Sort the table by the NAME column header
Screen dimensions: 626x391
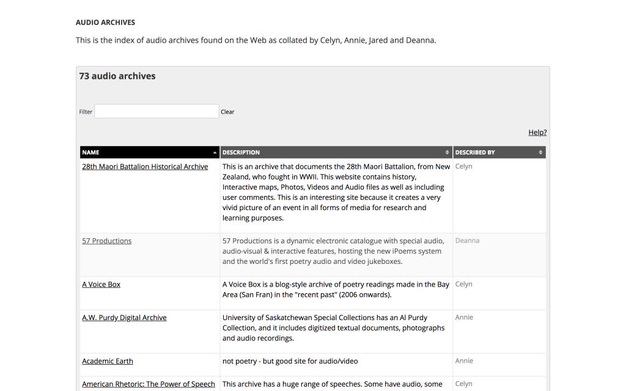pos(150,152)
